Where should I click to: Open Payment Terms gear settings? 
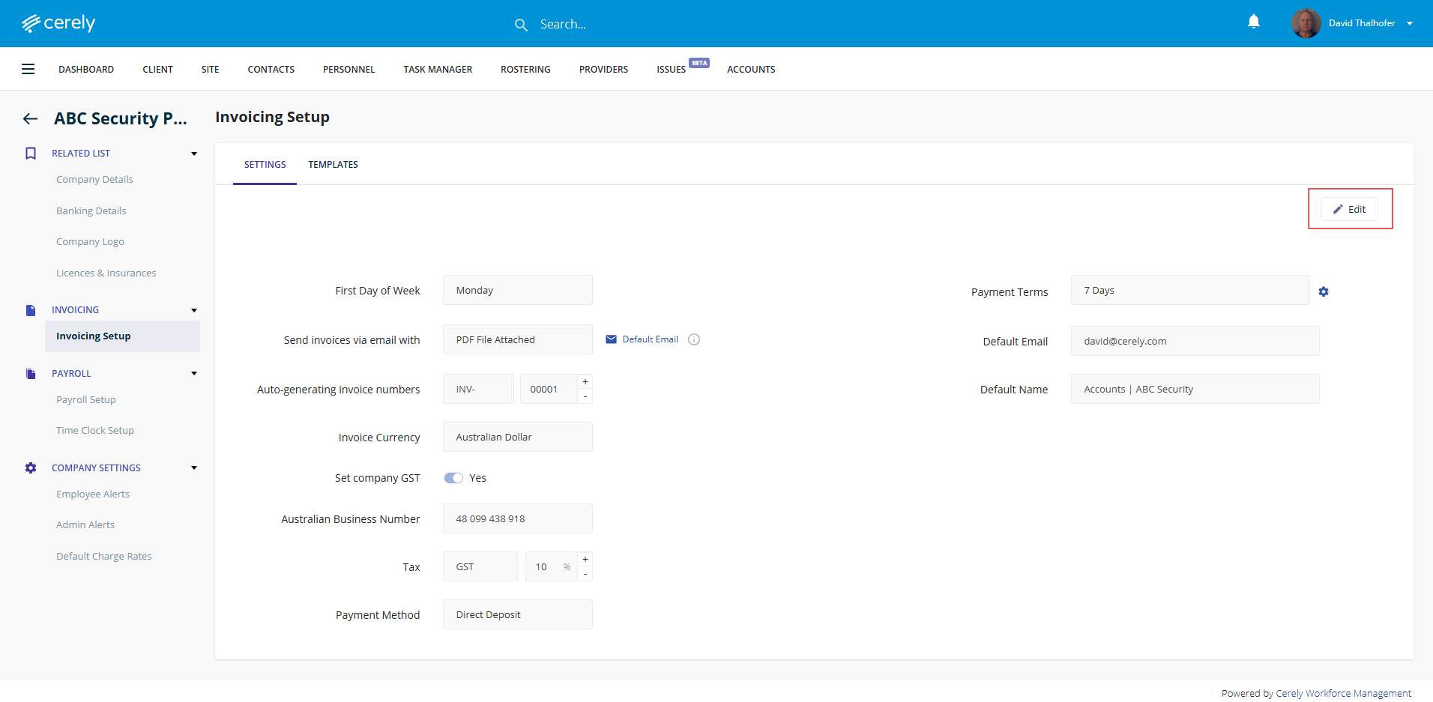[x=1324, y=291]
